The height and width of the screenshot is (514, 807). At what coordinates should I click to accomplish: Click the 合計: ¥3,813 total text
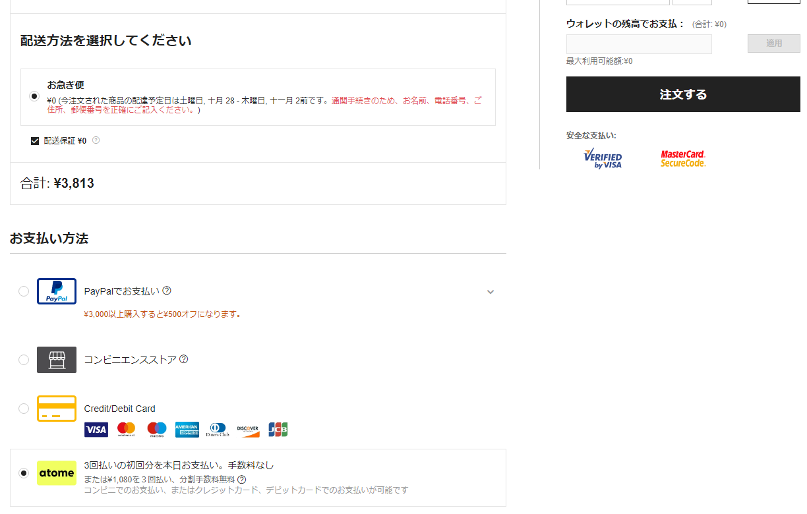pos(57,183)
